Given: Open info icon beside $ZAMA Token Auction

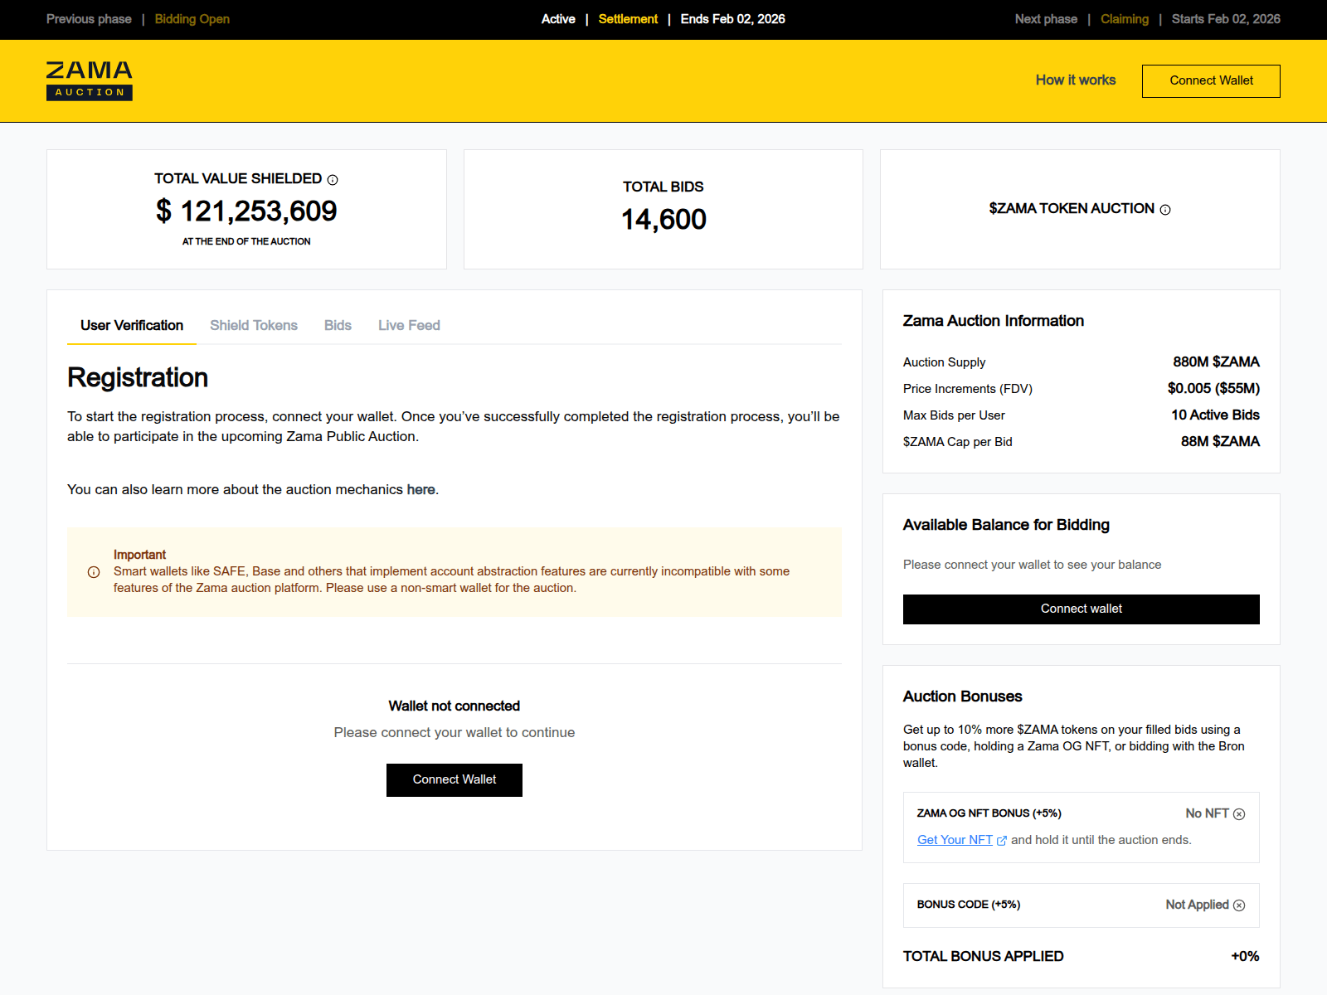Looking at the screenshot, I should point(1165,210).
